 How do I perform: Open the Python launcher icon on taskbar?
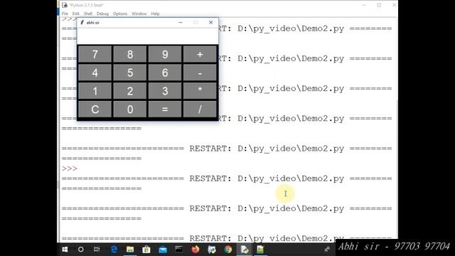(x=212, y=250)
